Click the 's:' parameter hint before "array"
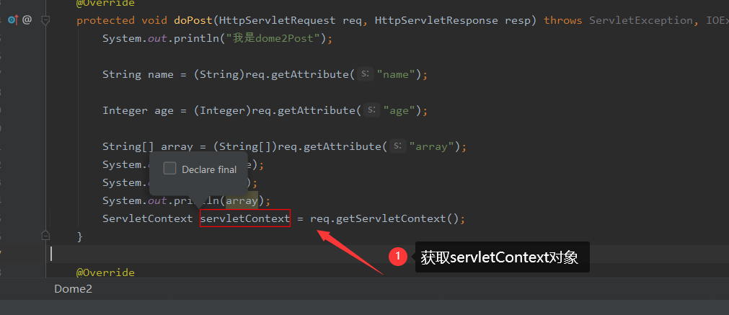729x315 pixels. click(x=397, y=146)
